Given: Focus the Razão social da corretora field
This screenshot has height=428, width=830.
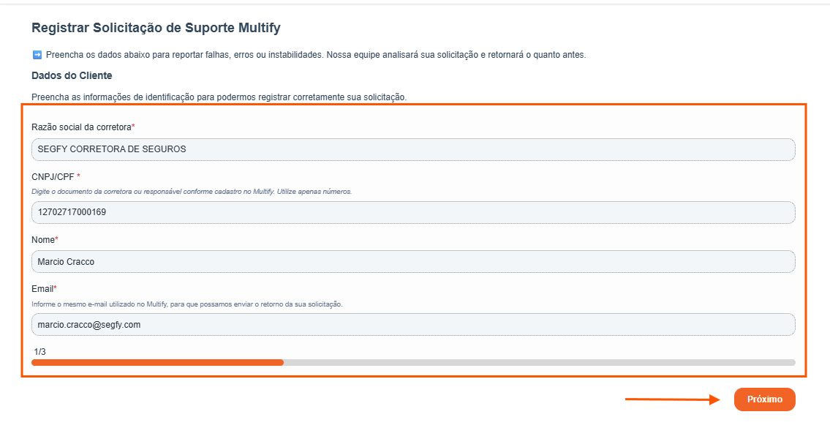Looking at the screenshot, I should point(413,149).
